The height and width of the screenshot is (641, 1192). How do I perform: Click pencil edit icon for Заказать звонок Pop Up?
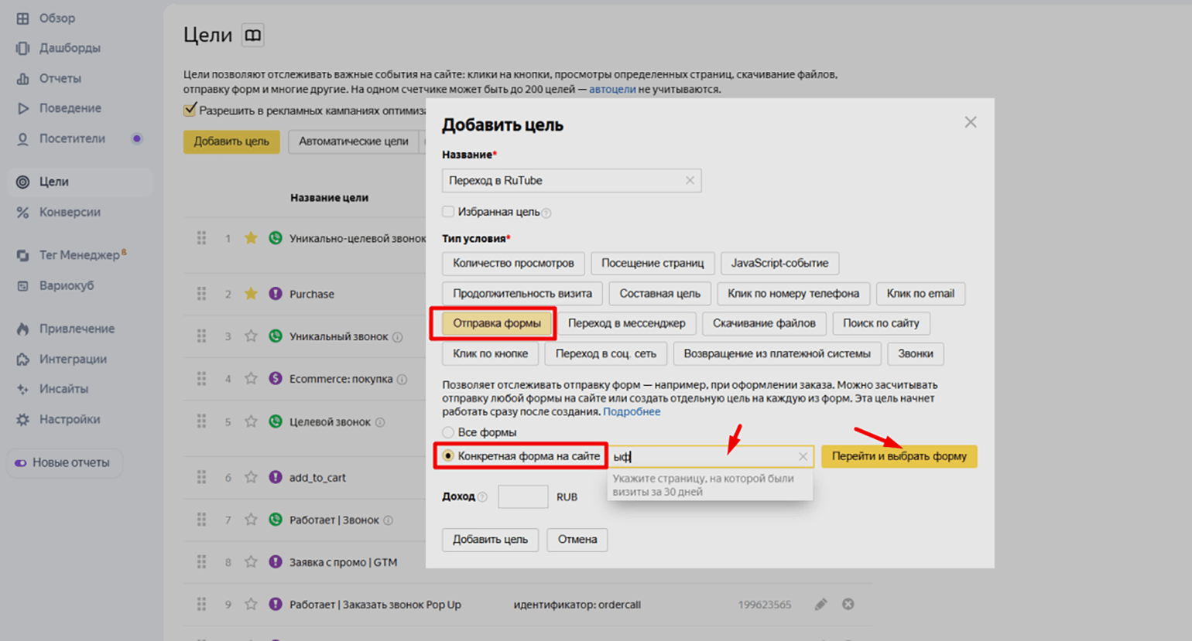pos(820,605)
